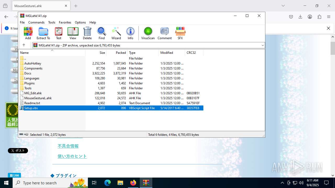335x188 pixels.
Task: Open the 使い方のヒント link
Action: 72,156
